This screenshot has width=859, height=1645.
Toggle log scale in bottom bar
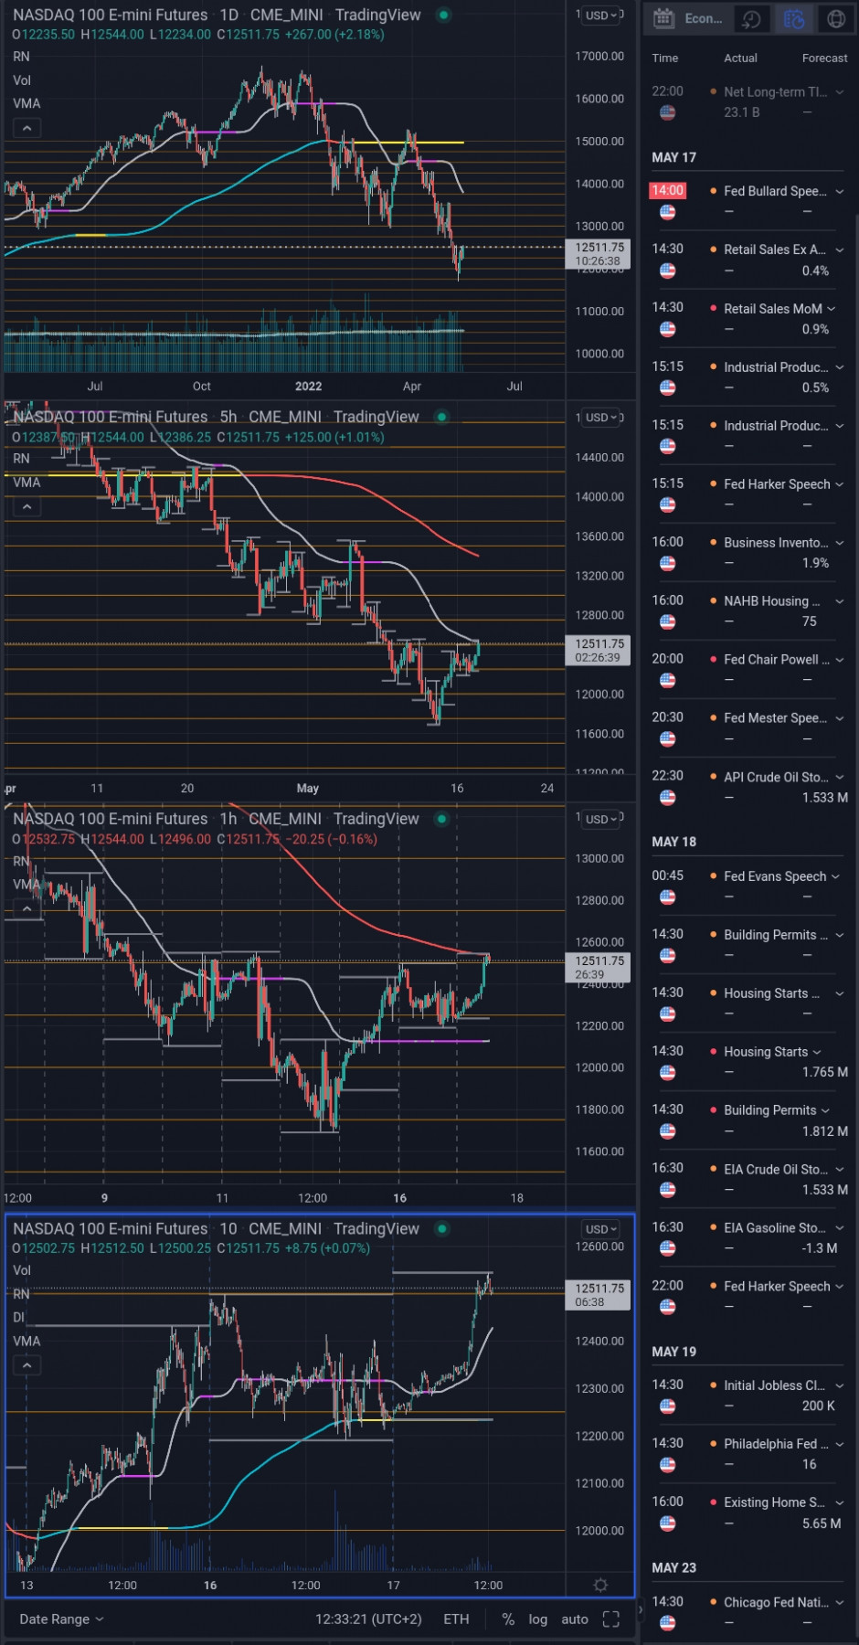(x=538, y=1618)
